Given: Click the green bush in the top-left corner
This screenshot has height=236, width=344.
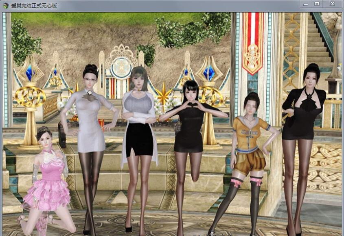Looking at the screenshot, I should (22, 41).
